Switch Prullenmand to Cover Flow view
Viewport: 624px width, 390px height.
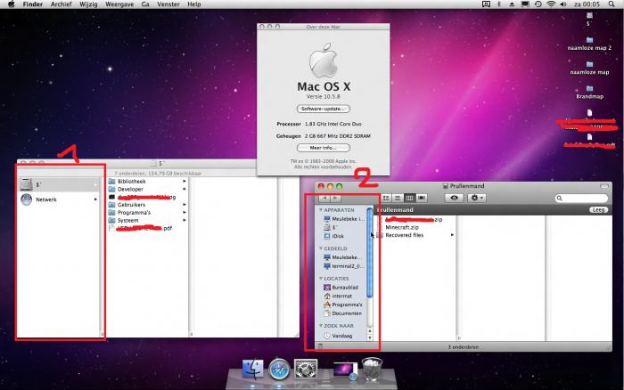point(421,198)
